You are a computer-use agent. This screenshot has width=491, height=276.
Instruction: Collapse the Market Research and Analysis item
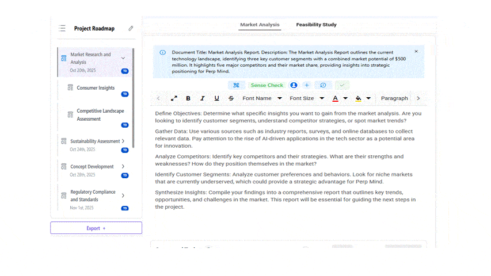[x=123, y=58]
